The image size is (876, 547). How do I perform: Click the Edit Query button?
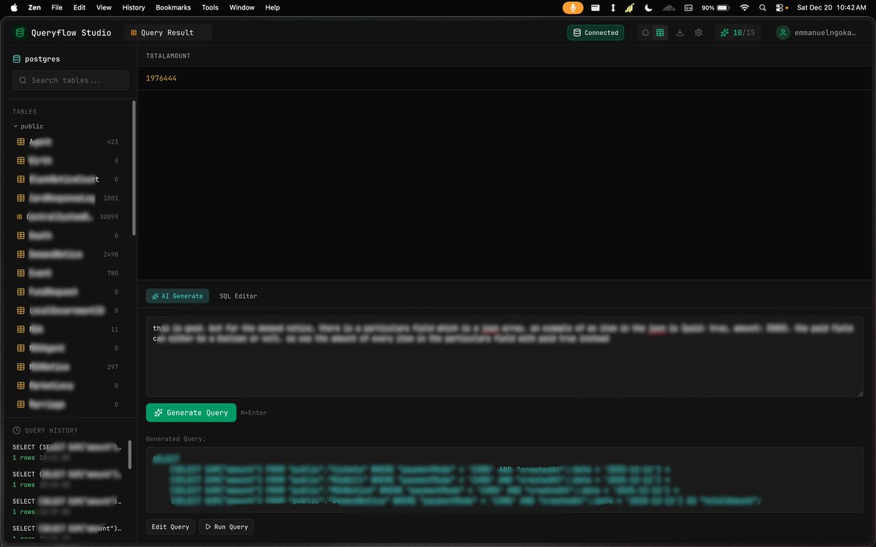click(x=170, y=527)
